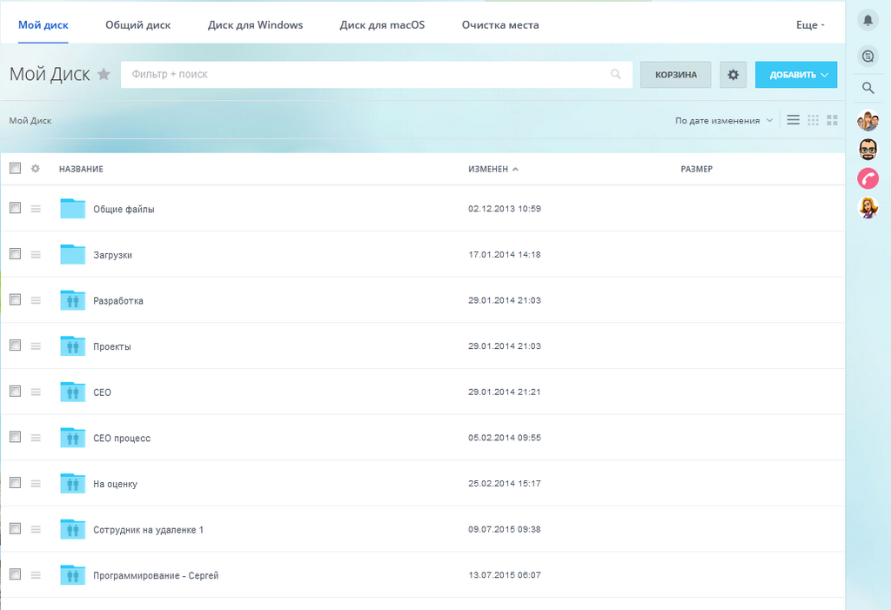Screen dimensions: 891x610
Task: Open the Общие файлы folder icon
Action: (73, 208)
